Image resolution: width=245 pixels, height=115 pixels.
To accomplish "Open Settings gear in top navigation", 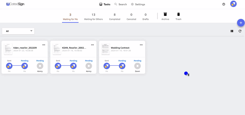I will pos(138,4).
